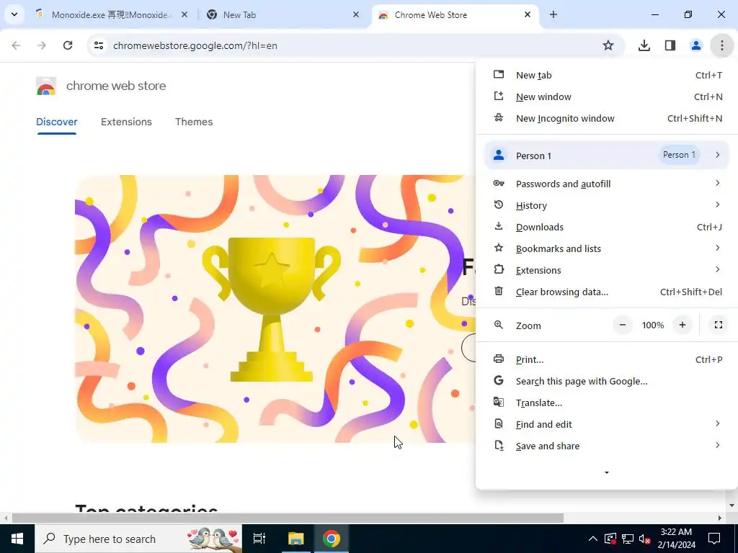Image resolution: width=738 pixels, height=553 pixels.
Task: Select Print from the menu
Action: tap(607, 359)
